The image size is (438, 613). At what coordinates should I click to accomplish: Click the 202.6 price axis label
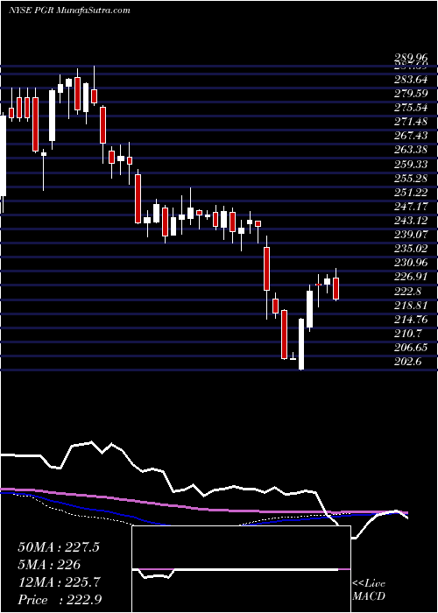[407, 362]
